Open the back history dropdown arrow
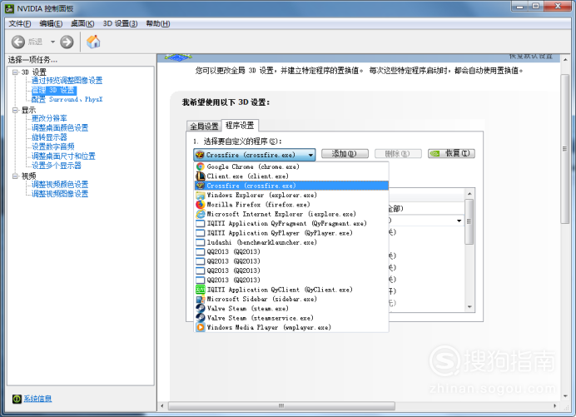Image resolution: width=576 pixels, height=417 pixels. 52,42
